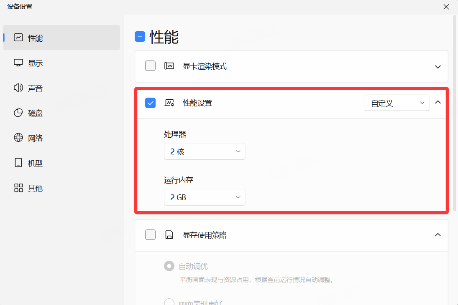
Task: Click the 机型 phone icon in sidebar
Action: click(x=18, y=163)
